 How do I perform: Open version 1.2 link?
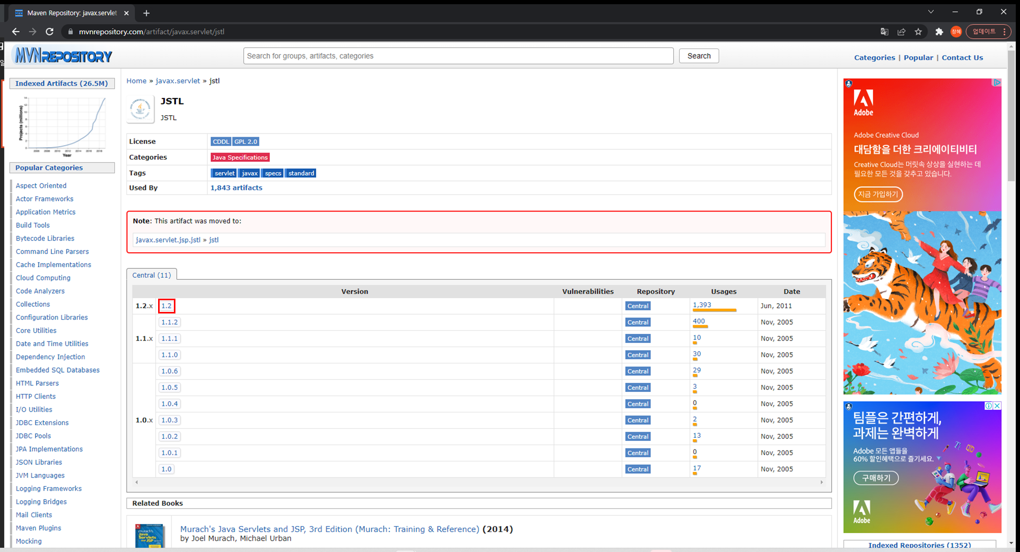coord(166,306)
